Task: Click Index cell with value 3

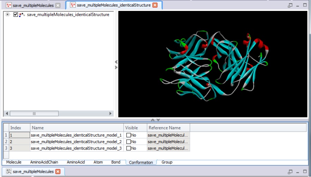Action: point(20,148)
